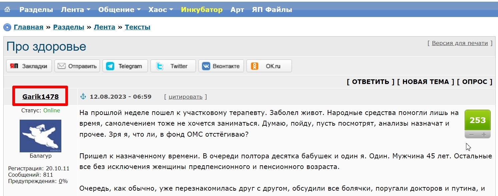Click the Балагур rank label
This screenshot has width=498, height=196.
pos(40,156)
